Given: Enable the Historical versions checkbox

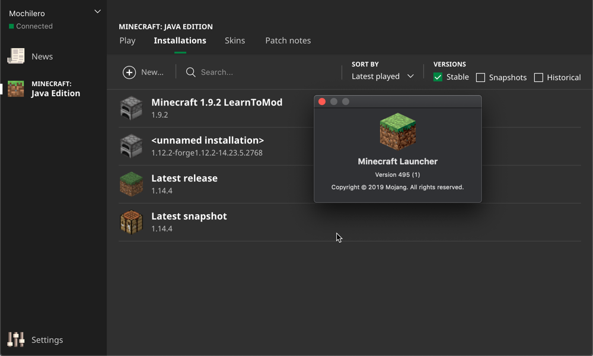Looking at the screenshot, I should point(538,78).
